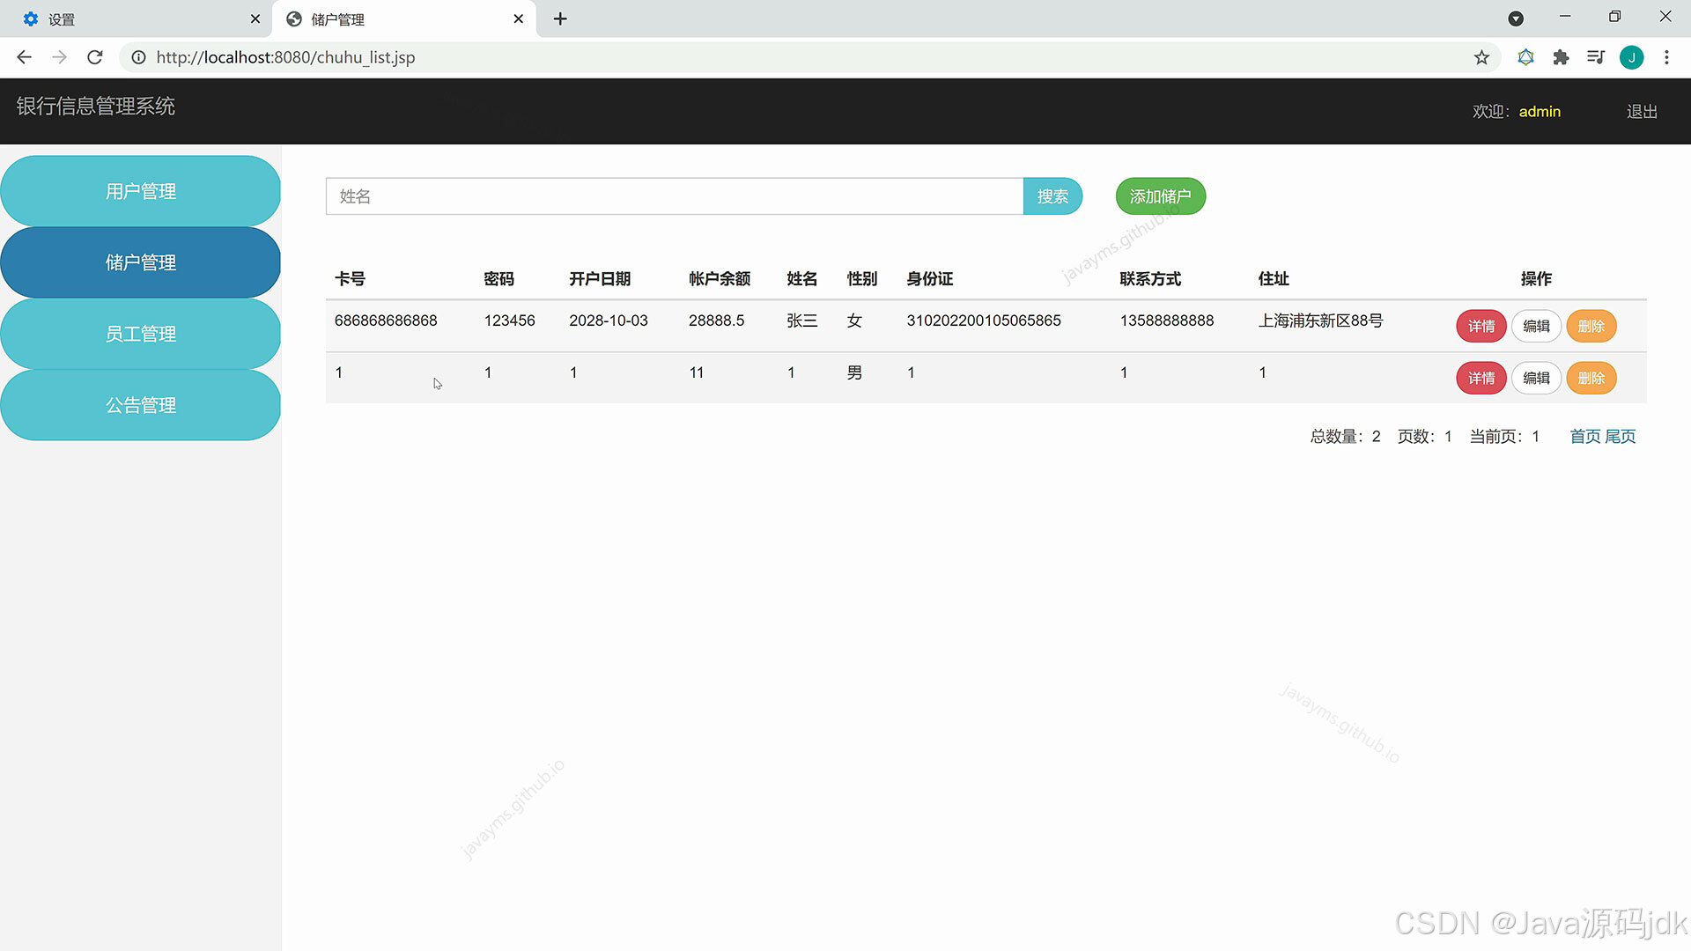Open the extensions puzzle icon

(1561, 57)
